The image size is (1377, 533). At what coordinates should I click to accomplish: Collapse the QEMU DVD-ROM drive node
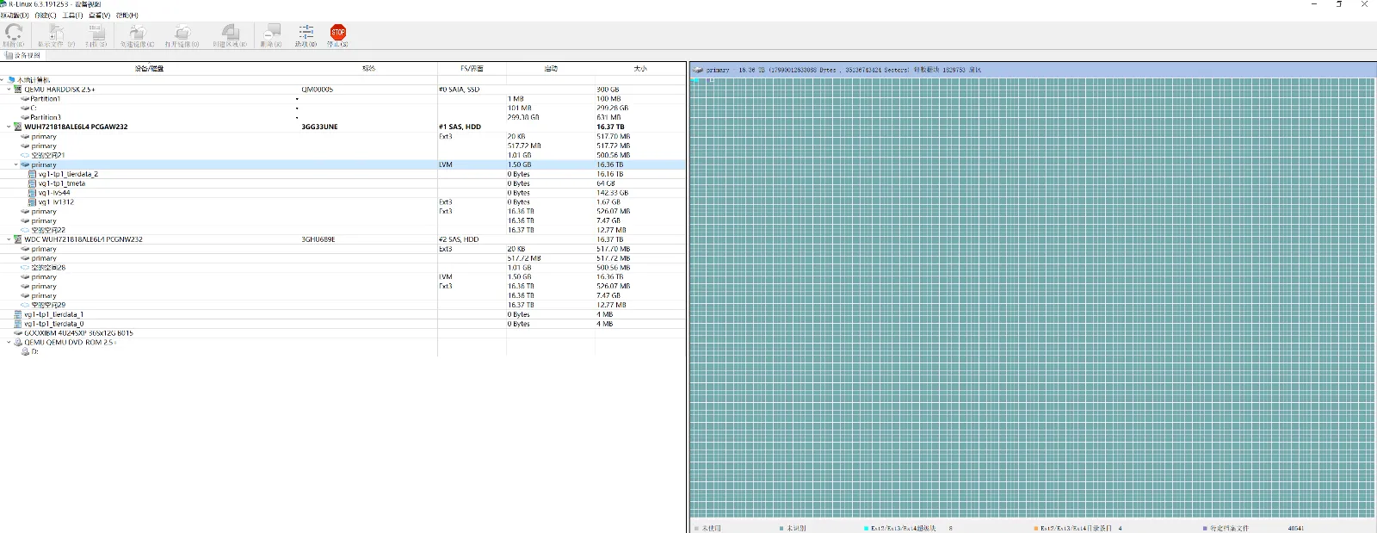(x=9, y=343)
